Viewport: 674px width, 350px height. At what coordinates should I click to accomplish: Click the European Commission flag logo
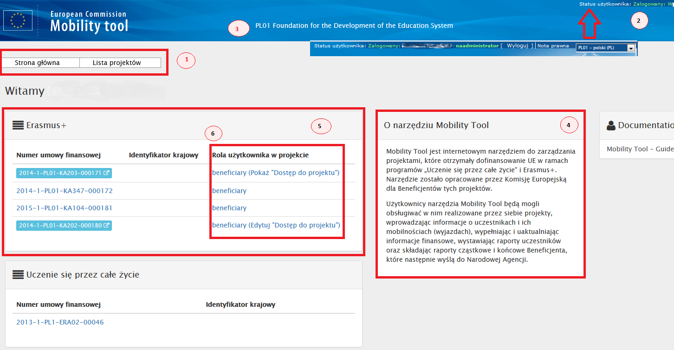click(18, 21)
